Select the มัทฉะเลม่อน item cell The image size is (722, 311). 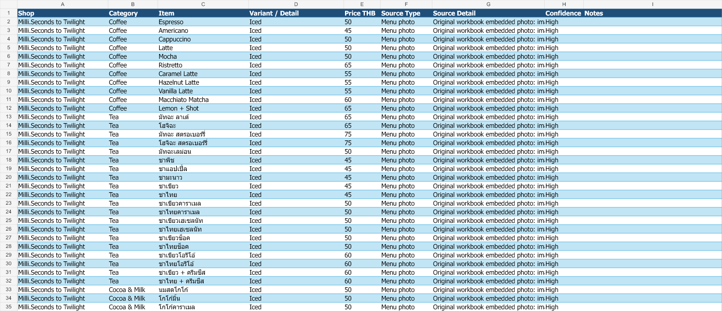tap(203, 152)
